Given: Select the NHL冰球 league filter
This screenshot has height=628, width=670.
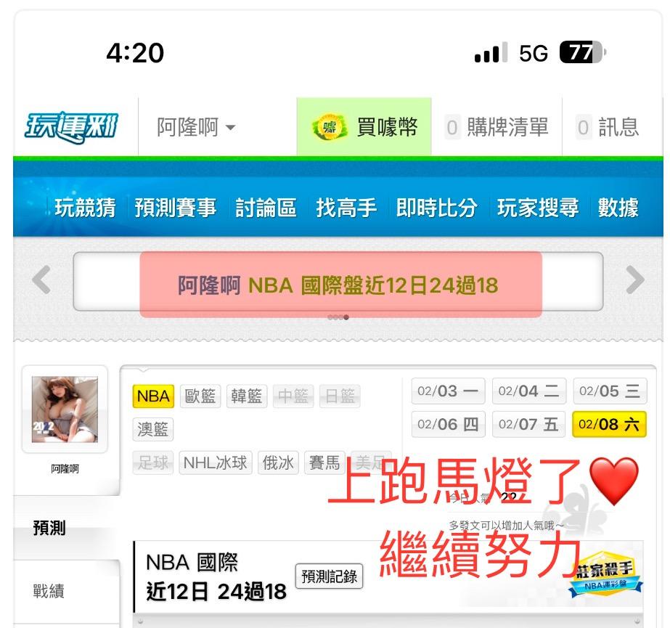Looking at the screenshot, I should pos(216,462).
